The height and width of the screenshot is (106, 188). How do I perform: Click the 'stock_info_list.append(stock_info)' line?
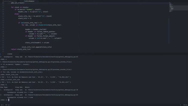37,47
